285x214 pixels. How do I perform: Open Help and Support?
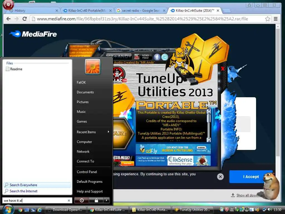click(90, 191)
